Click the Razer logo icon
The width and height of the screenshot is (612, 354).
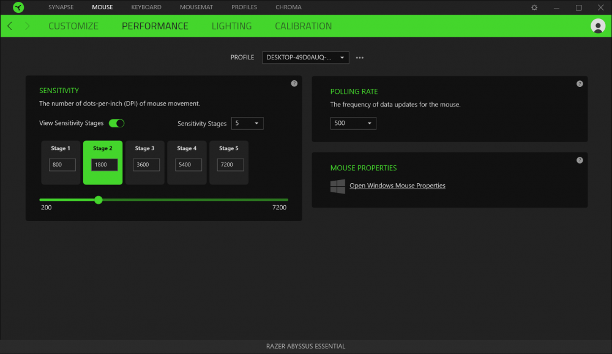[18, 7]
